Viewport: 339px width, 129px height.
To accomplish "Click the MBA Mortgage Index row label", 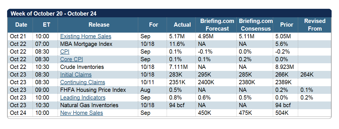I will (x=86, y=44).
